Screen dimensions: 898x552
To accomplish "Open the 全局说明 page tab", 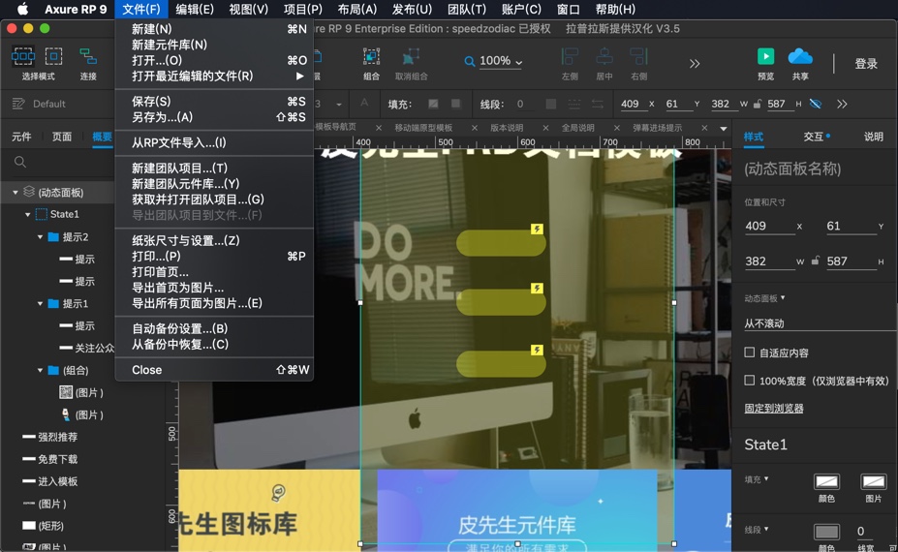I will [577, 128].
